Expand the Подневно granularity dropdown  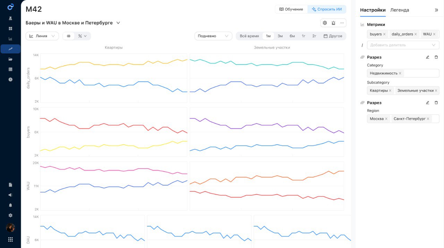[213, 36]
